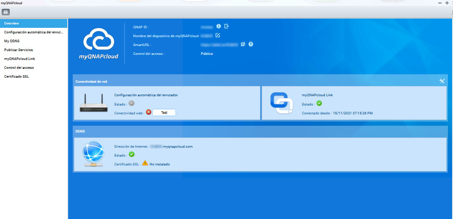
Task: Navigate to Certificado SSL page
Action: 16,76
